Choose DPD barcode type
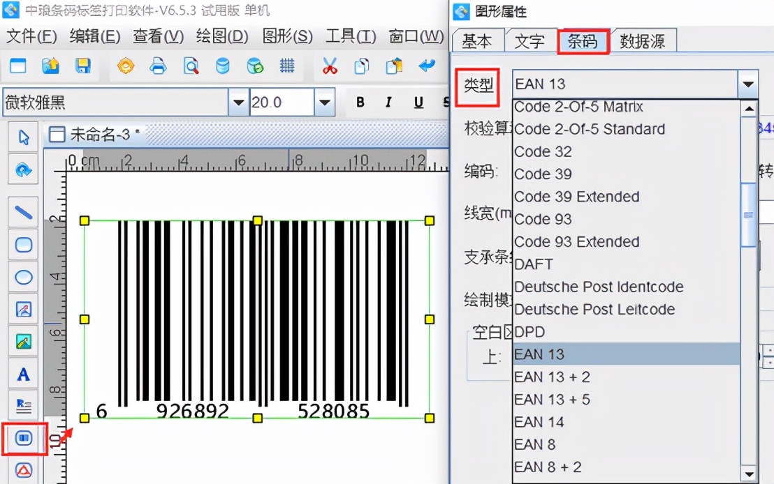Image resolution: width=774 pixels, height=484 pixels. (626, 332)
